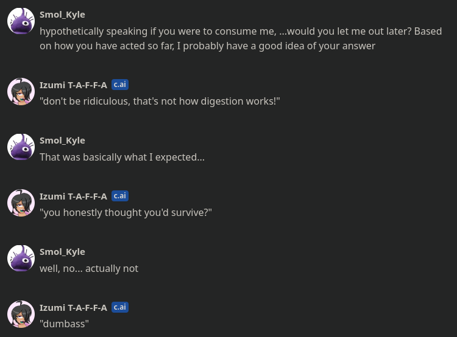Select Izumi's avatar beside 'you honestly thought you'd survive?'

(21, 203)
